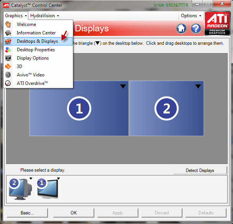Open the triangle menu beside flat panel display 1
The height and width of the screenshot is (224, 233).
coord(58,179)
